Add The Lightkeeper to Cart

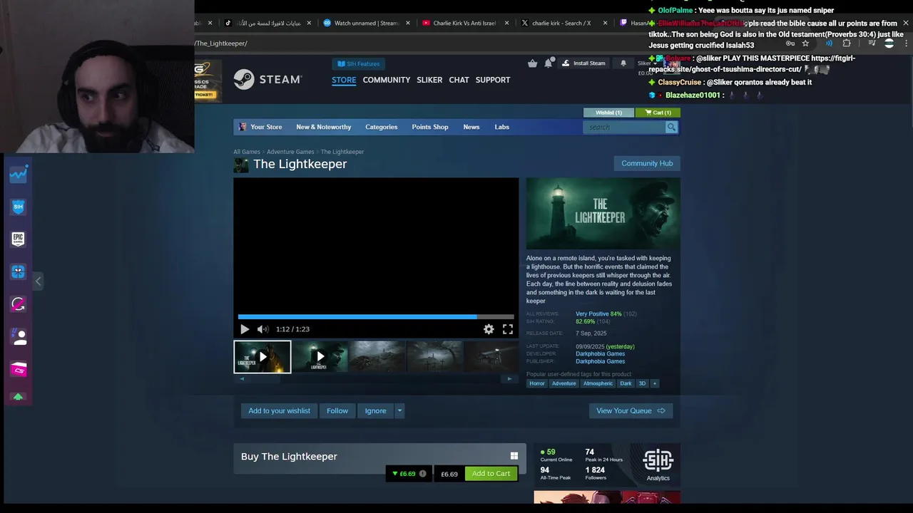pos(491,474)
